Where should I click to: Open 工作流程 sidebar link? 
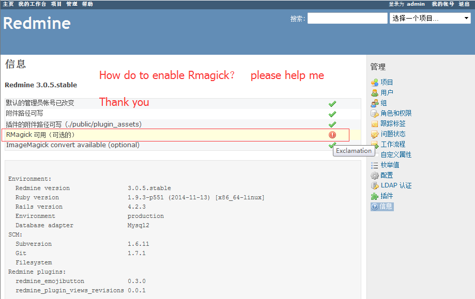[x=393, y=145]
